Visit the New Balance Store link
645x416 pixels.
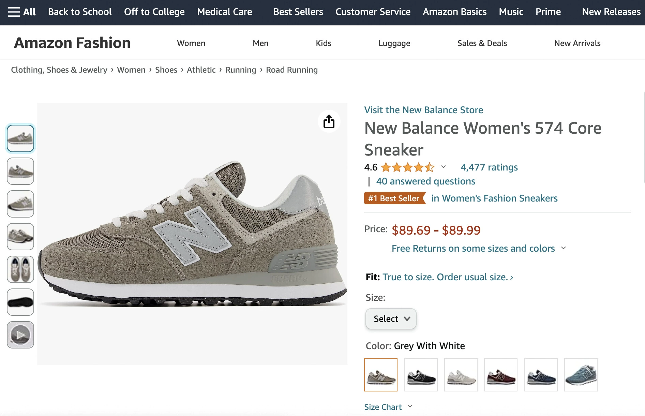[x=423, y=110]
